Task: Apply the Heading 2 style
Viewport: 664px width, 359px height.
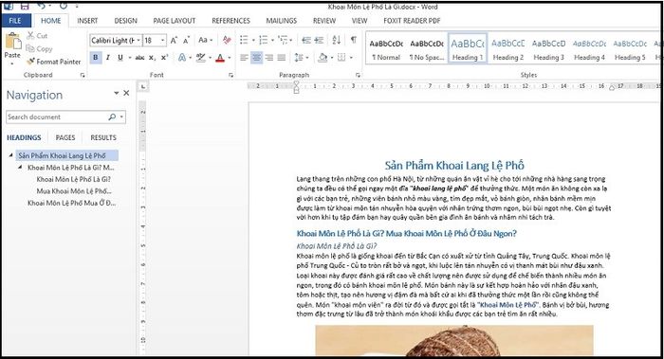Action: [x=507, y=48]
